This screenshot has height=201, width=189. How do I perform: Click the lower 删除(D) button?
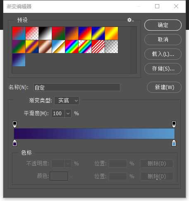click(157, 176)
